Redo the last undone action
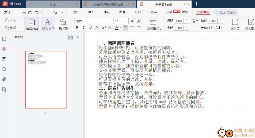 49,12
